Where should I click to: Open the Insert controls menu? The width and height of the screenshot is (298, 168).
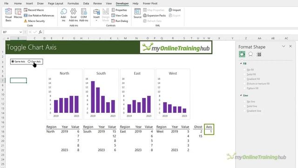pyautogui.click(x=96, y=15)
